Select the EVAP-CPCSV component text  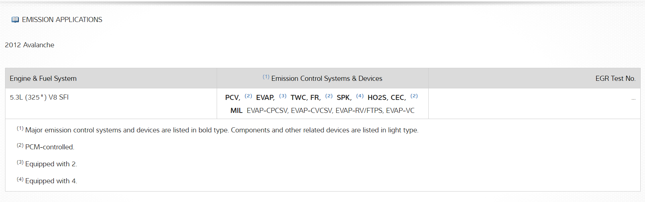coord(267,110)
